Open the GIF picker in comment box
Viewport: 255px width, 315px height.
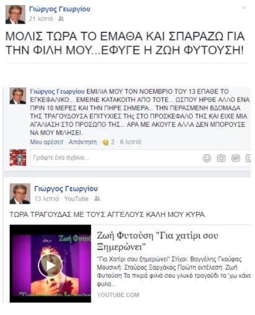(236, 158)
